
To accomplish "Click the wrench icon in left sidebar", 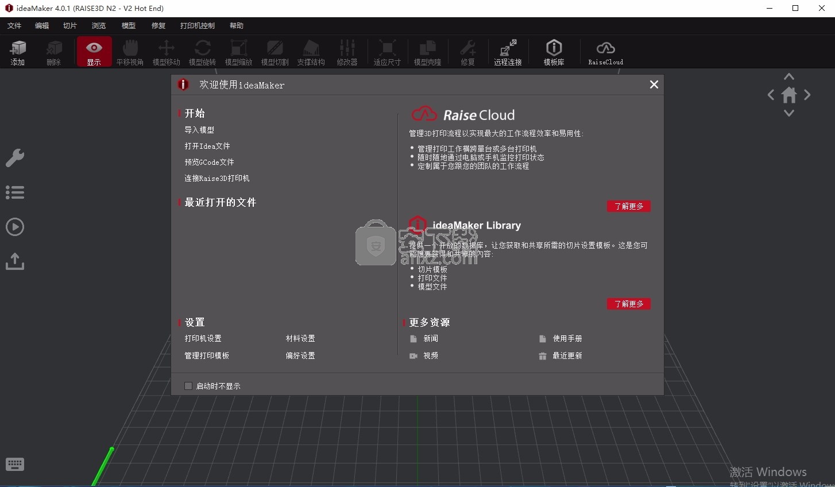I will [15, 158].
